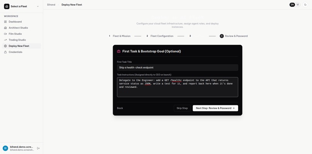Open the Credentials page

tap(22, 52)
